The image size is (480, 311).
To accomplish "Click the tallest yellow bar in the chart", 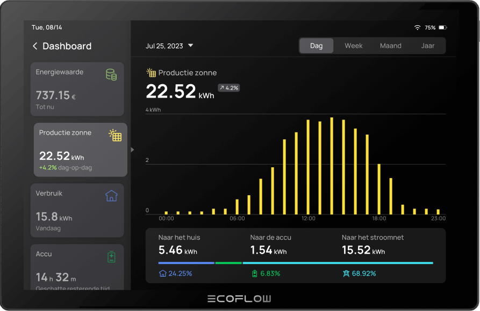I will (332, 166).
